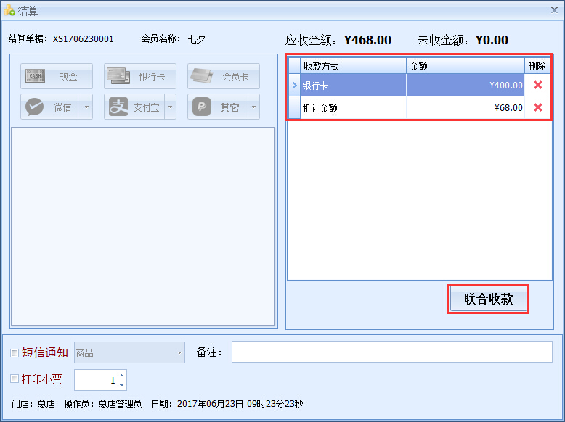Screen dimensions: 565x422
Task: Increase the receipt print count
Action: point(121,376)
